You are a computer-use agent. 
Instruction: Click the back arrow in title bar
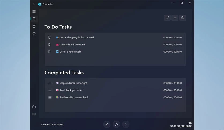[x=34, y=4]
